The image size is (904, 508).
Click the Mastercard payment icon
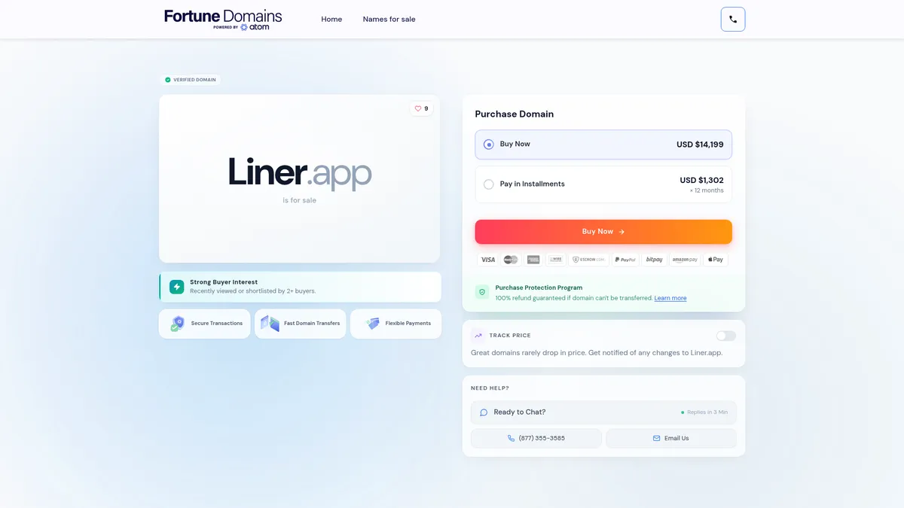click(x=511, y=260)
